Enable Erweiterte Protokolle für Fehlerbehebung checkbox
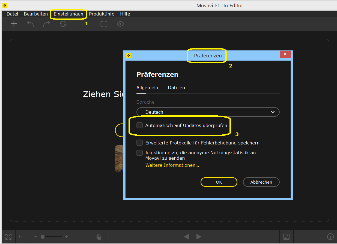 (x=139, y=143)
